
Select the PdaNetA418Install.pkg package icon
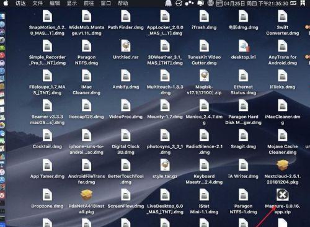click(87, 195)
